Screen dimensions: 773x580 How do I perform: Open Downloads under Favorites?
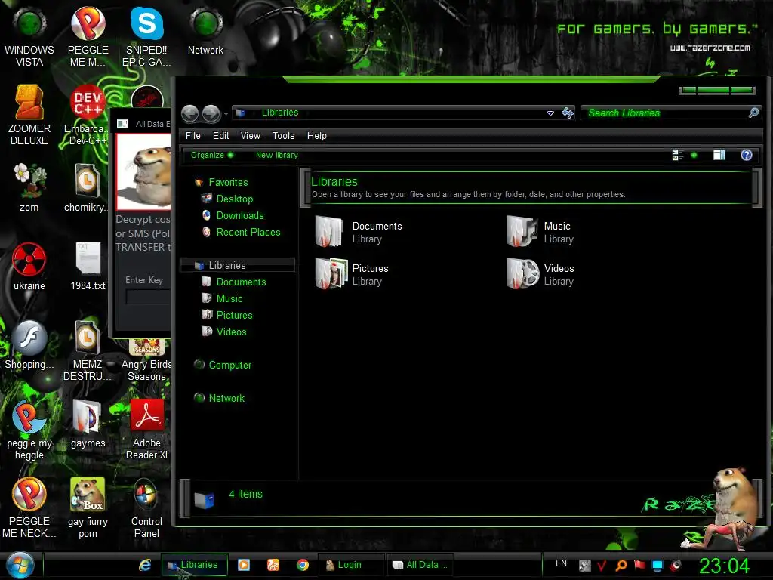pyautogui.click(x=239, y=215)
